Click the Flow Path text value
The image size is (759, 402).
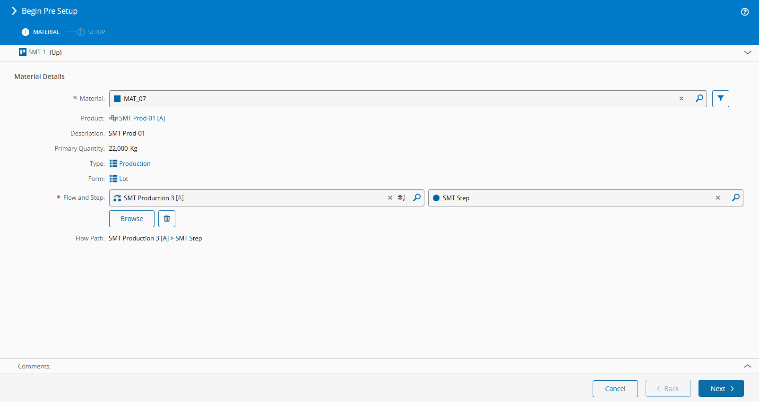[x=155, y=238]
